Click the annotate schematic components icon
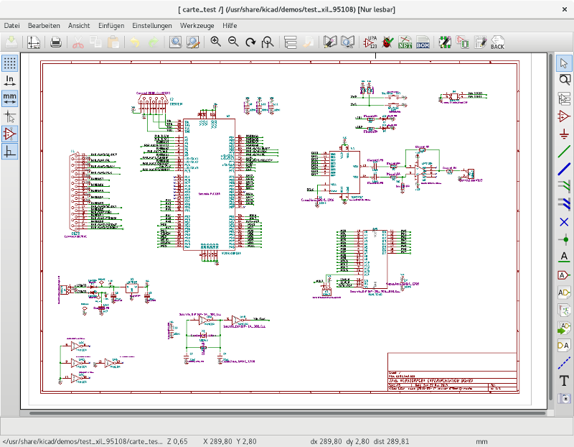574x447 pixels. (371, 42)
